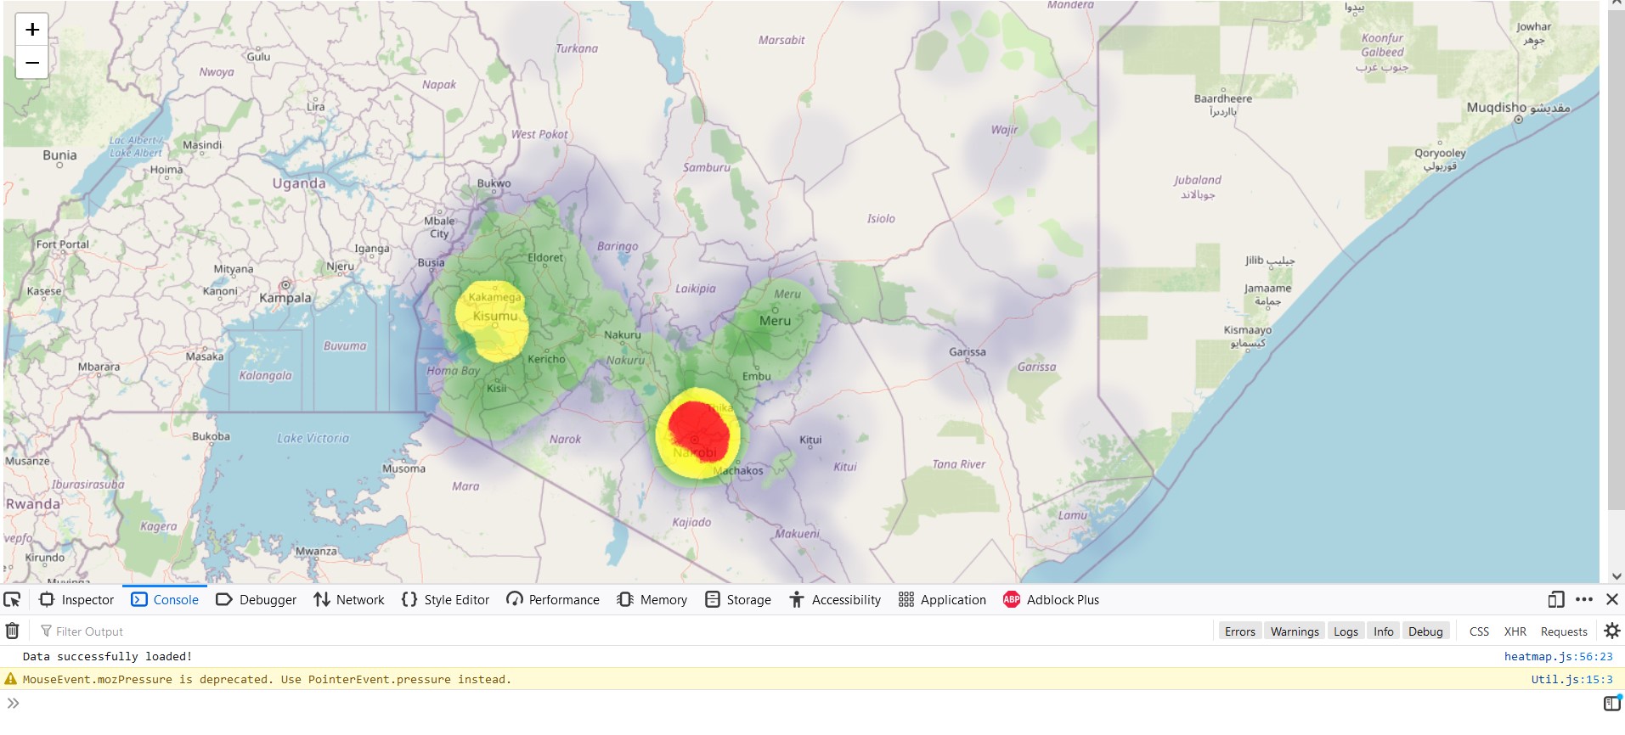Open the Storage tab

(x=737, y=599)
